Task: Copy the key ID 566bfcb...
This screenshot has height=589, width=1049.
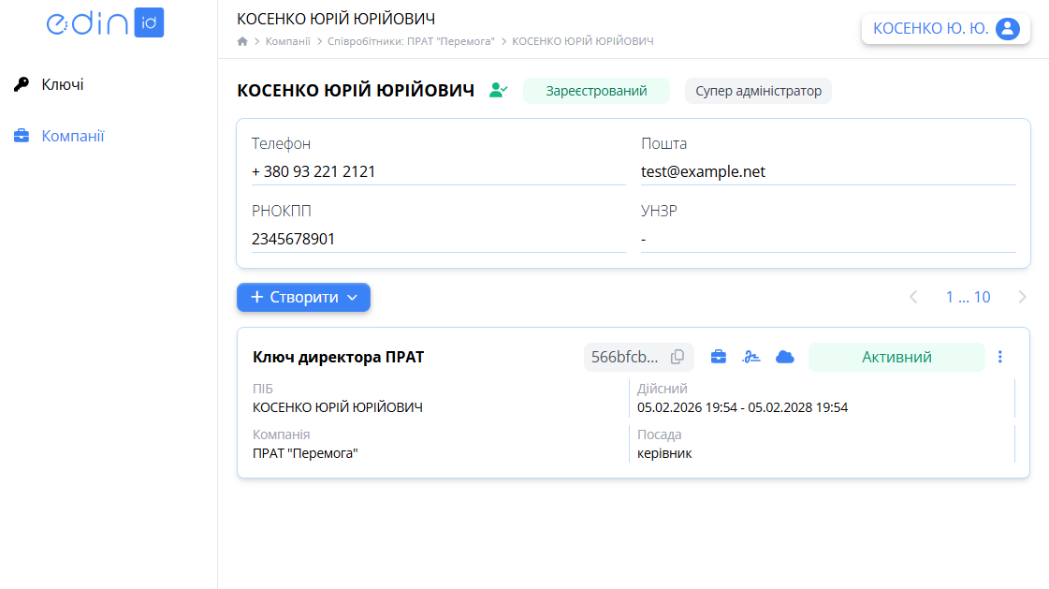Action: tap(677, 357)
